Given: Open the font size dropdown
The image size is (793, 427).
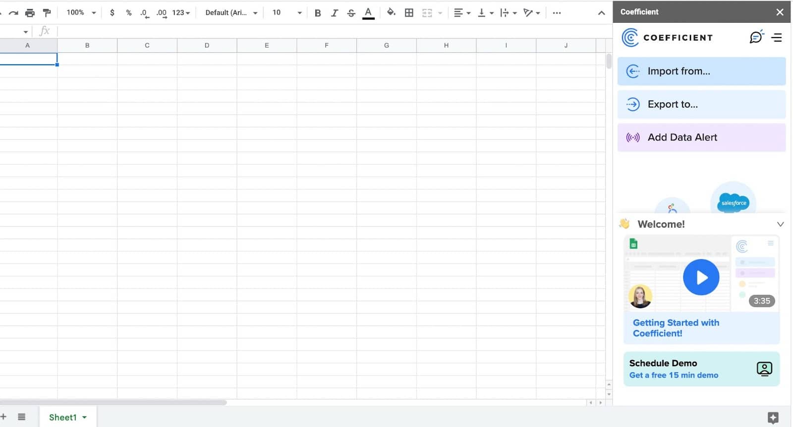Looking at the screenshot, I should [x=286, y=13].
